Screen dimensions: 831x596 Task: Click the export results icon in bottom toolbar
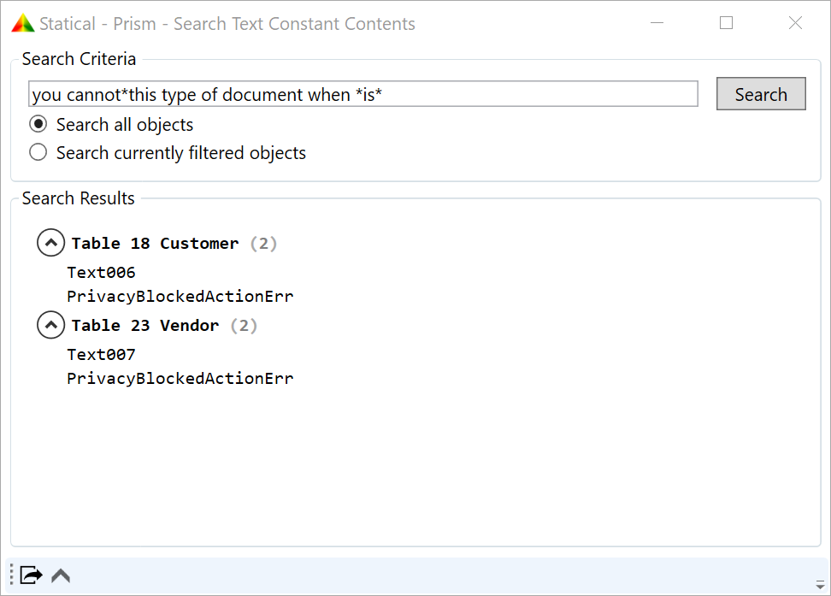click(x=31, y=575)
